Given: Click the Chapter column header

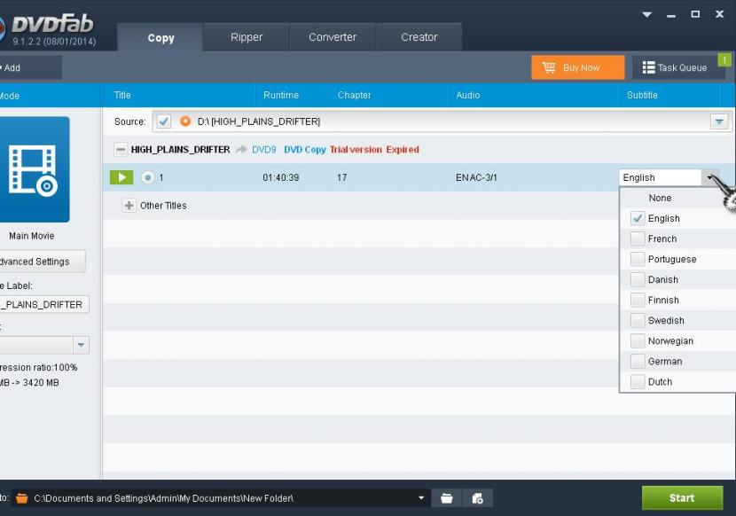Looking at the screenshot, I should pos(354,95).
